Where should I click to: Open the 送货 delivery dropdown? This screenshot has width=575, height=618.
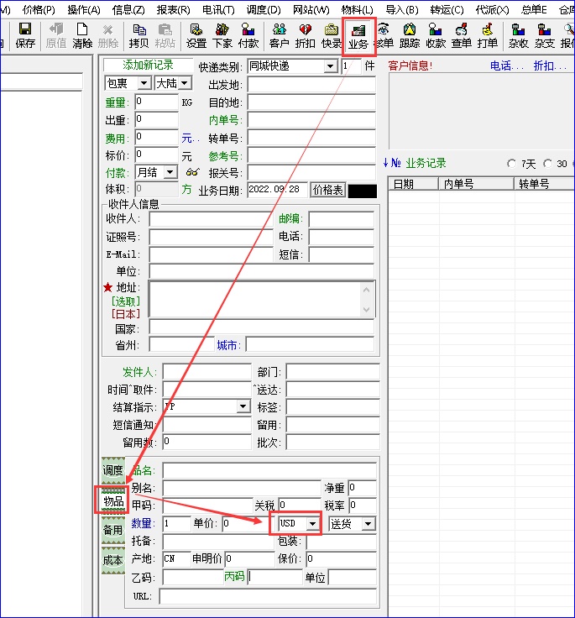pos(369,524)
